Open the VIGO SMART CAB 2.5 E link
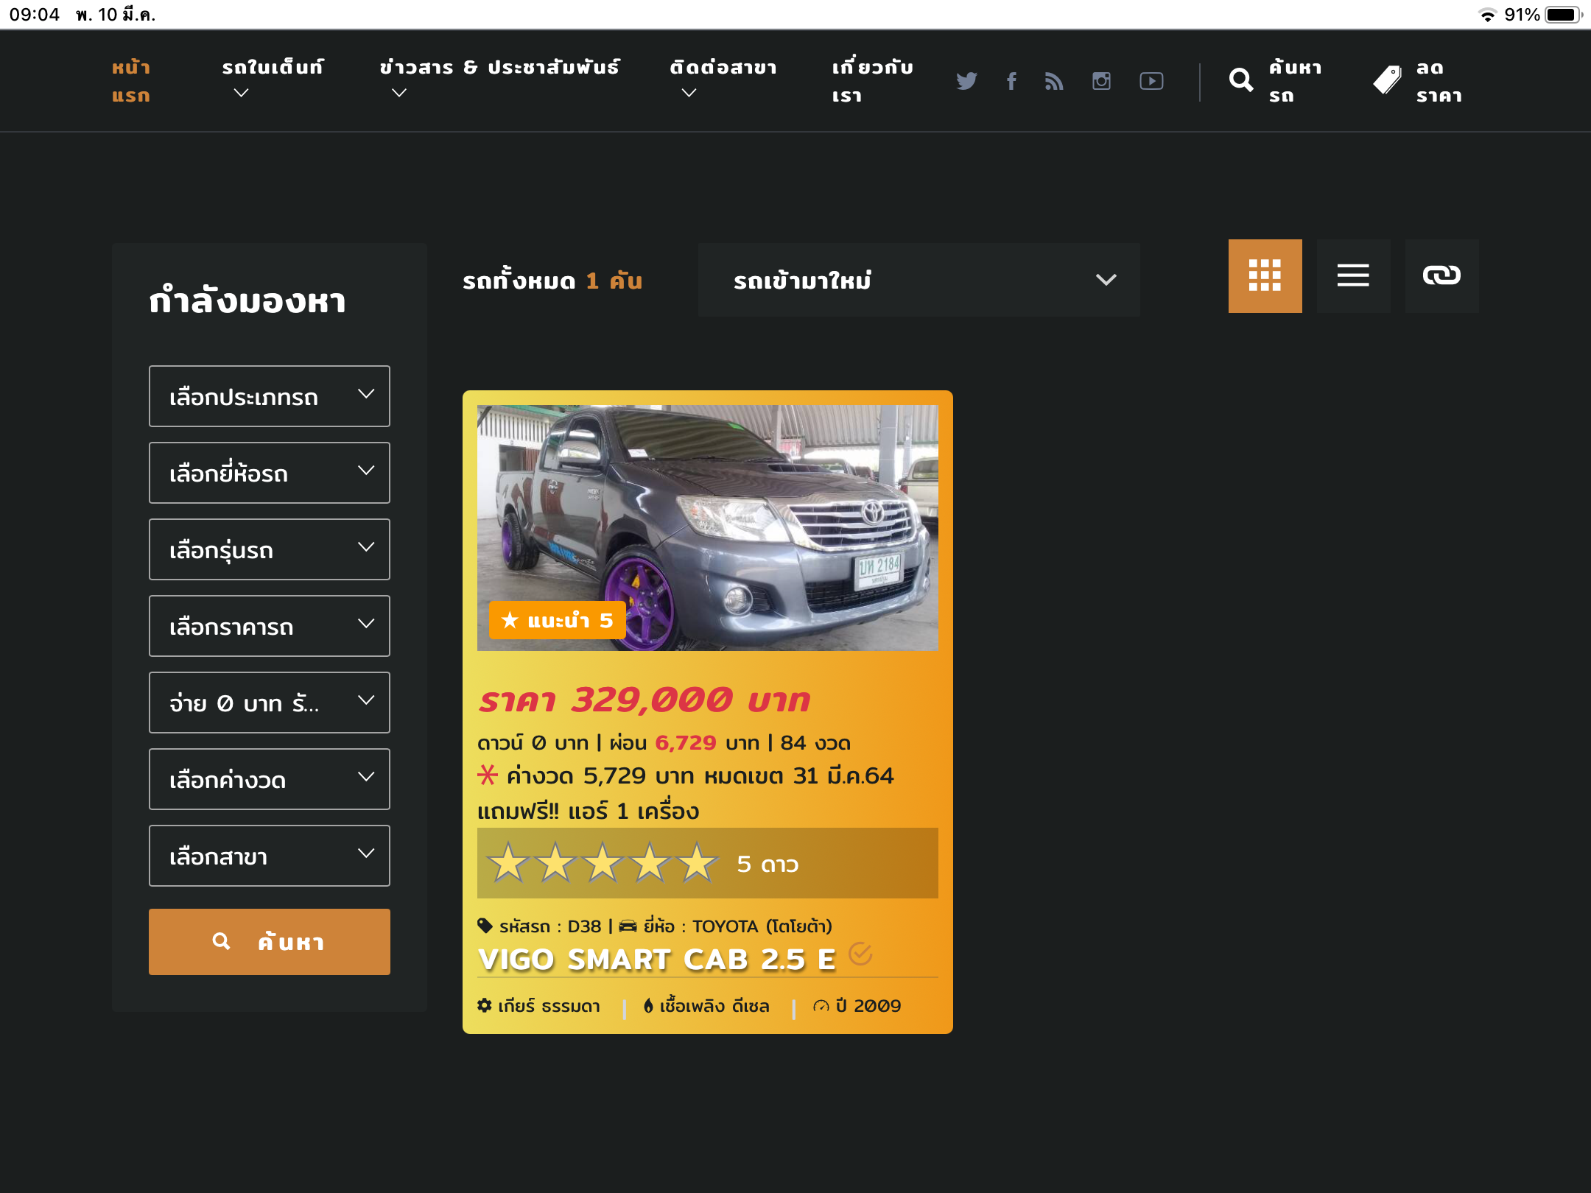This screenshot has height=1193, width=1591. [x=656, y=960]
